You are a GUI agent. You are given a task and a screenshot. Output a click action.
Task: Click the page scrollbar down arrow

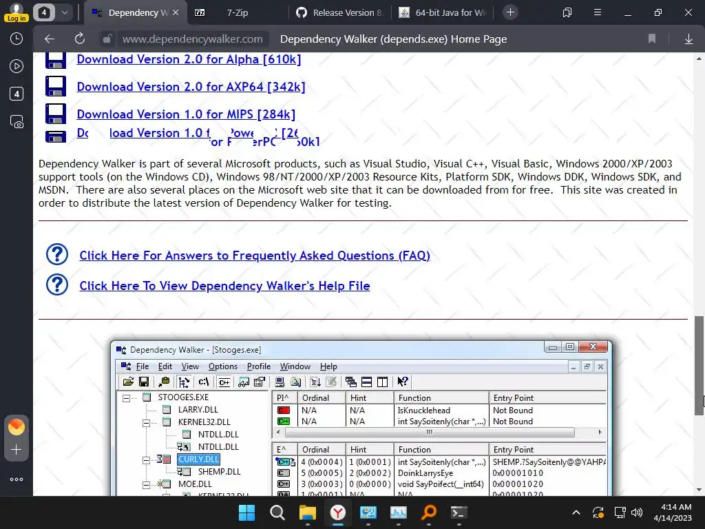pyautogui.click(x=699, y=490)
